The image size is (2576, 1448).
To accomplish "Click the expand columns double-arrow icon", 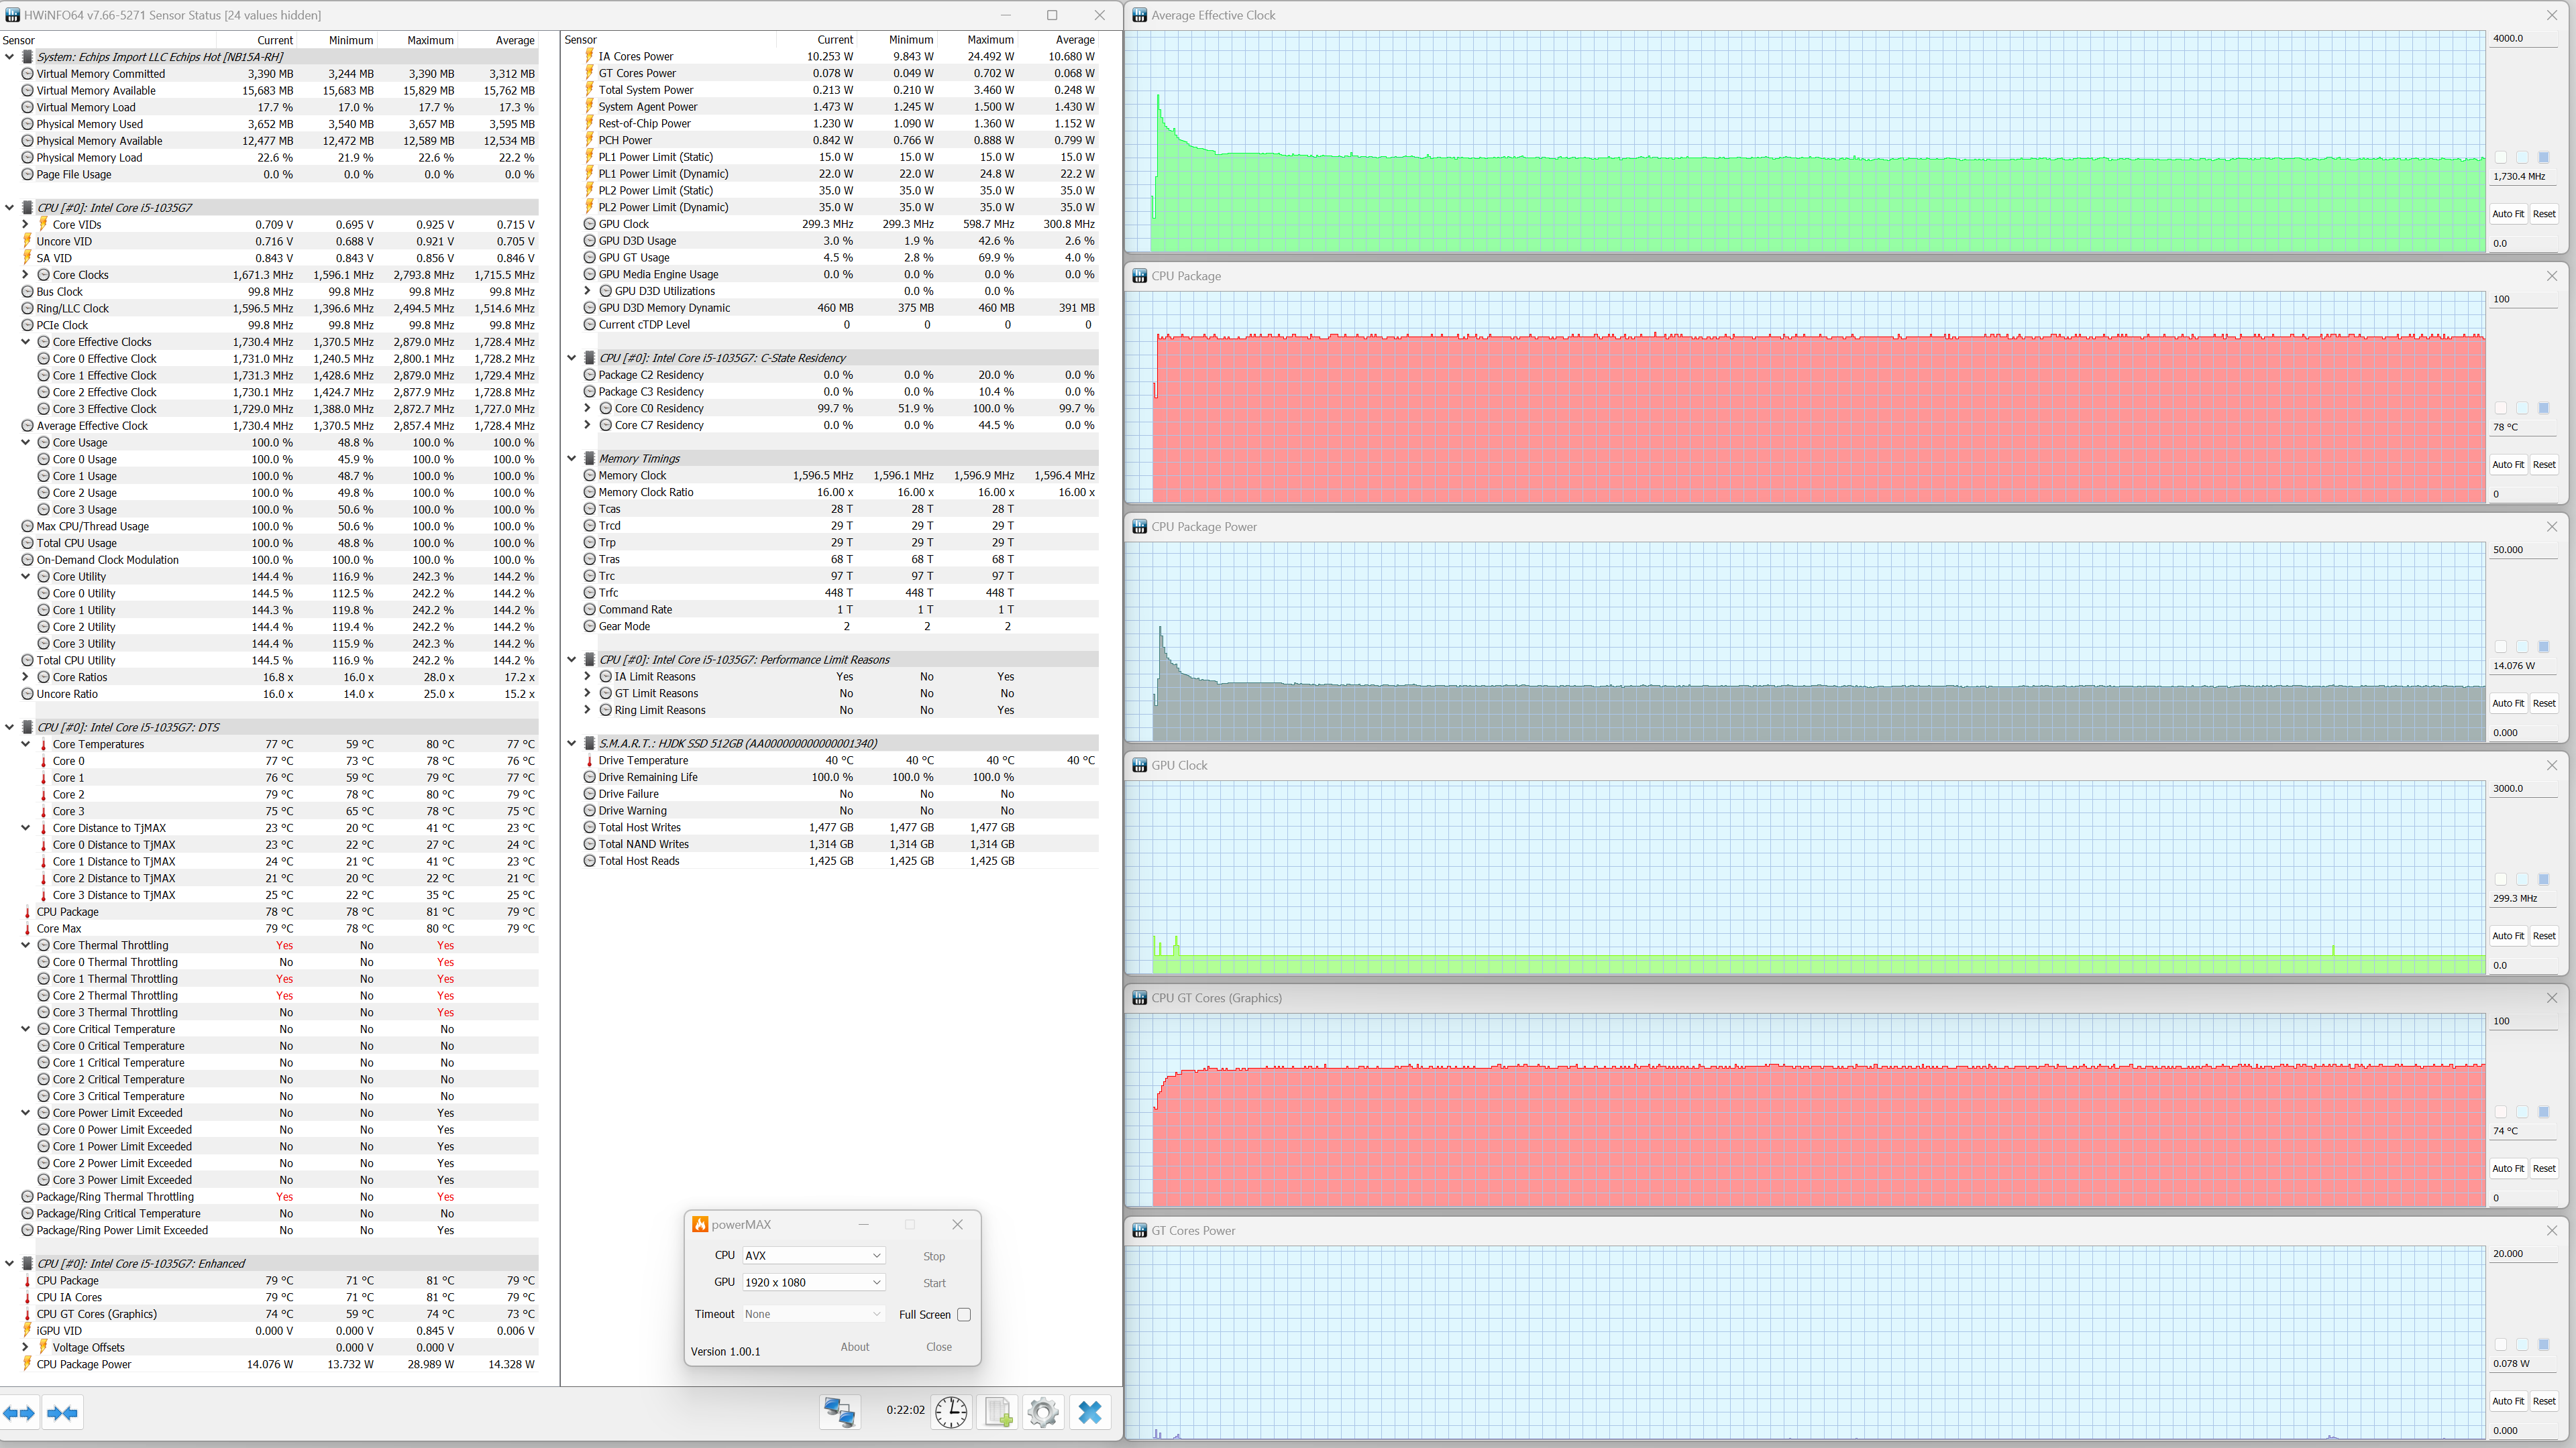I will (19, 1412).
